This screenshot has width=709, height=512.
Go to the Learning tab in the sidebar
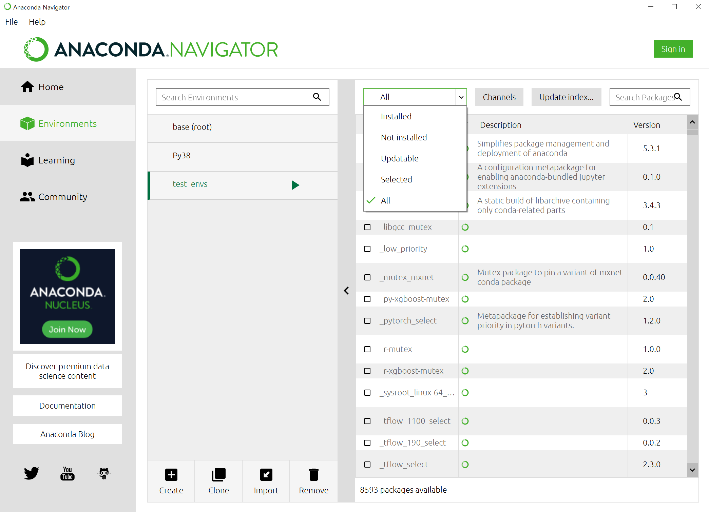pyautogui.click(x=56, y=160)
